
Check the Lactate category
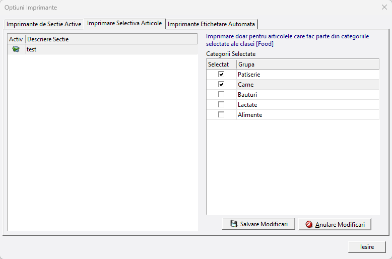point(221,104)
